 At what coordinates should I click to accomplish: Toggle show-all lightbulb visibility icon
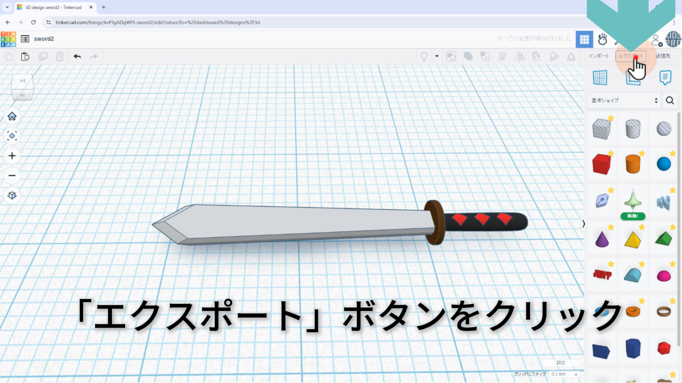(x=424, y=56)
